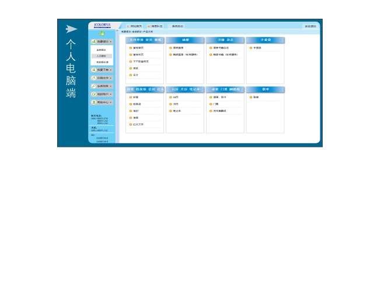381x293 pixels.
Task: Expand the 我要下单 sidebar dropdown arrow
Action: [x=110, y=70]
